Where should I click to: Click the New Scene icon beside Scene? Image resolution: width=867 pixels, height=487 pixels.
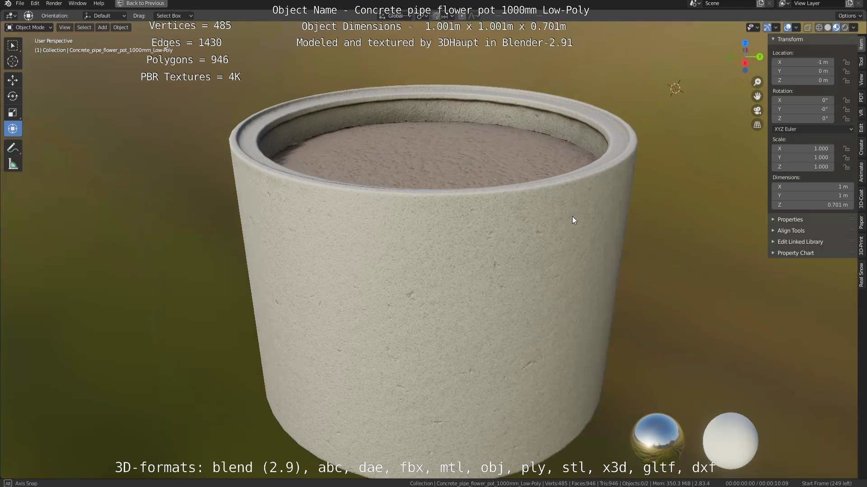point(760,3)
